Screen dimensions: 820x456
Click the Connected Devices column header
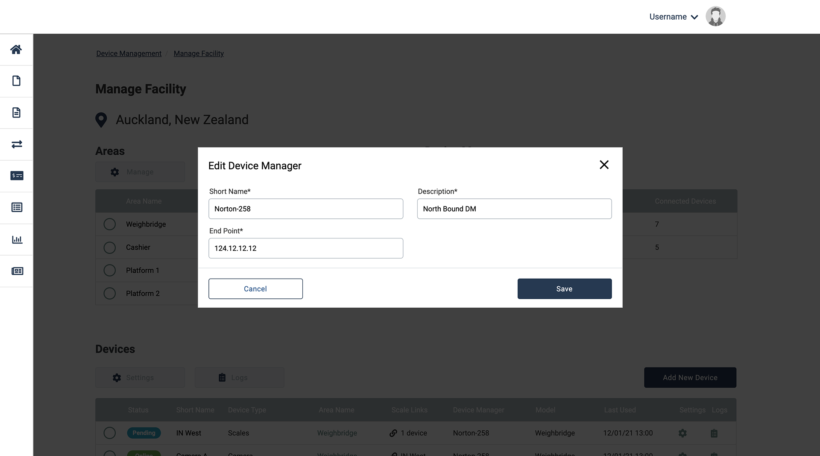point(685,201)
